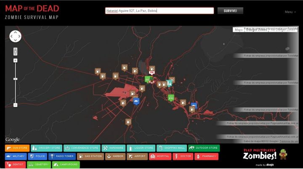This screenshot has height=169, width=303.
Task: Click the bottle icon on Liquor Store filter
Action: [x=130, y=148]
